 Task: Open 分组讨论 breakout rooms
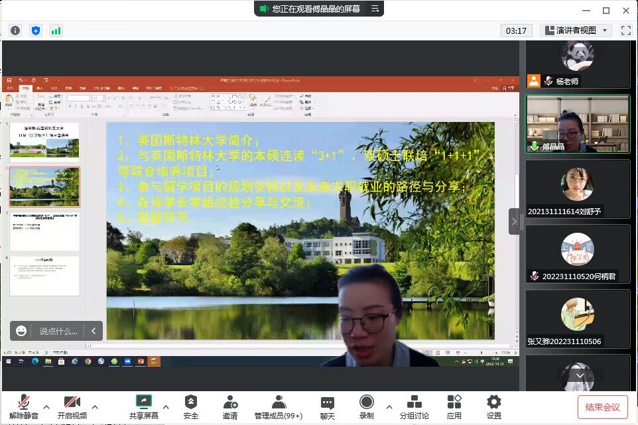coord(415,406)
